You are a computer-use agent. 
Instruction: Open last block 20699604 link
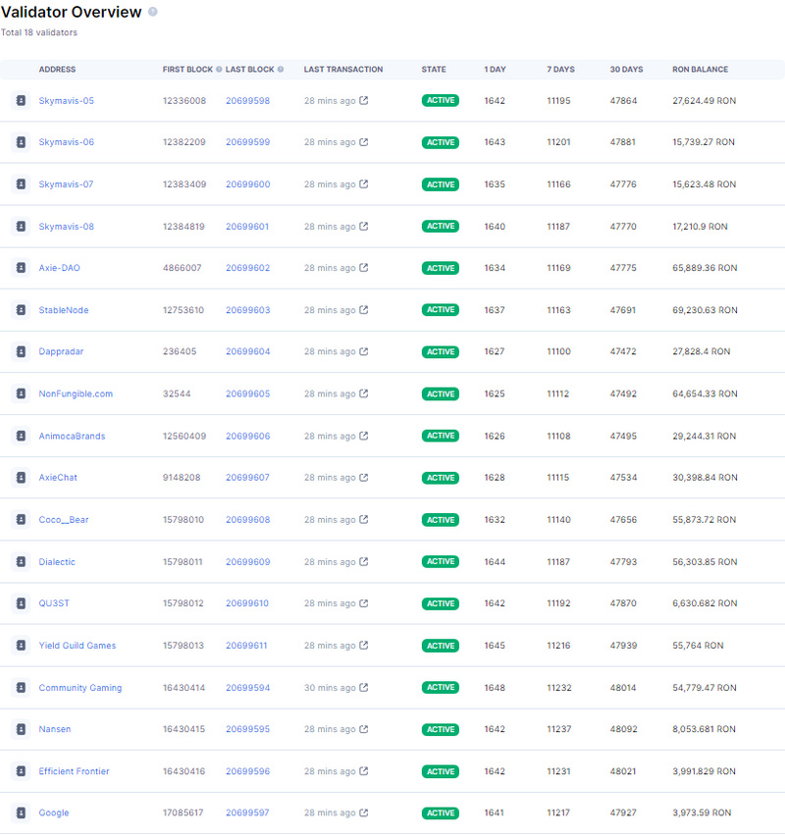click(247, 351)
